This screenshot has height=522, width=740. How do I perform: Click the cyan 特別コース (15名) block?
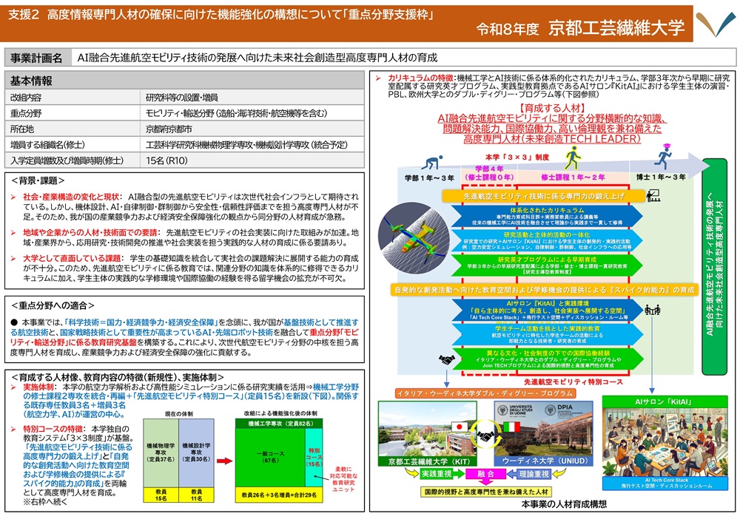[x=314, y=458]
